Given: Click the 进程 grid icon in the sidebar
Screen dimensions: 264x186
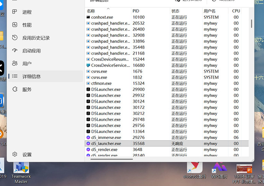Looking at the screenshot, I should click(15, 12).
